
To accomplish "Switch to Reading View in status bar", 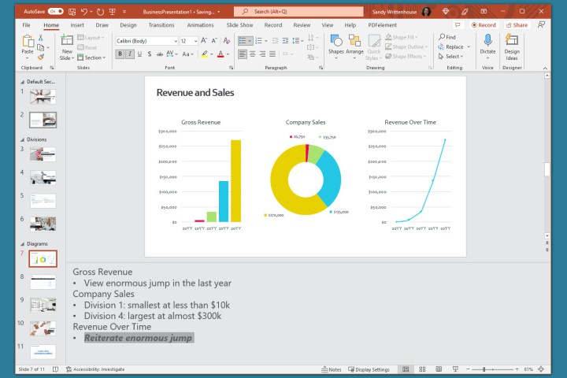I will 437,369.
